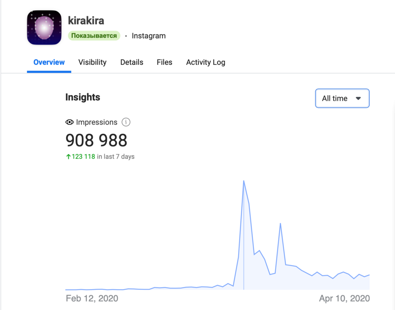Open the Details tab

132,62
